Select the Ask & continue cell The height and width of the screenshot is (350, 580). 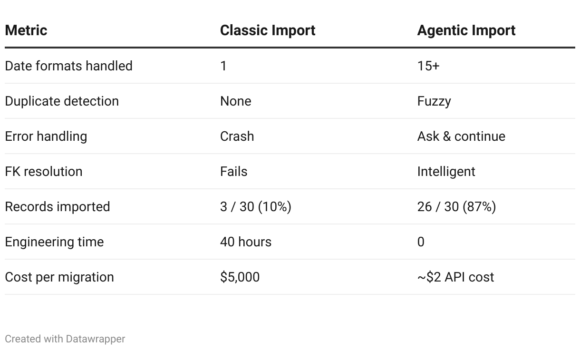(x=461, y=136)
